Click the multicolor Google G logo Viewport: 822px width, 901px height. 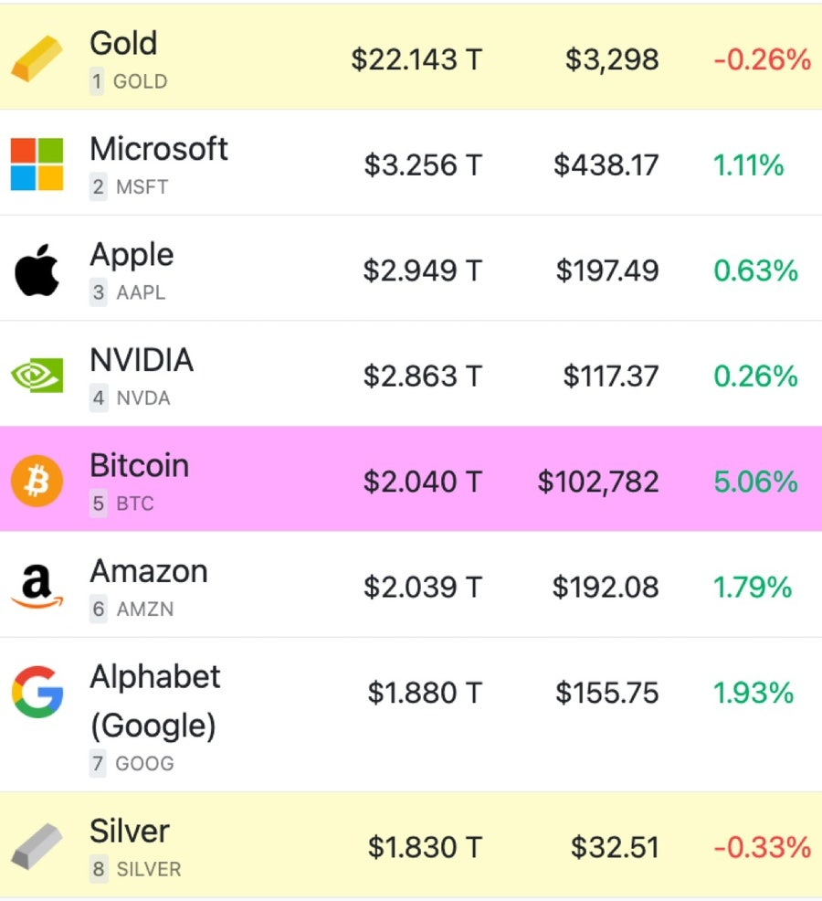click(x=37, y=692)
